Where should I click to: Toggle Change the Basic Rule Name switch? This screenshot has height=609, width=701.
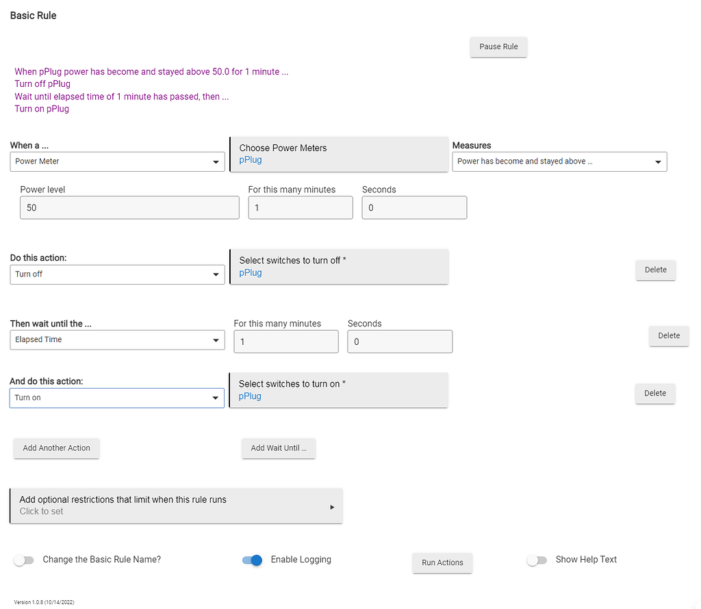(x=24, y=560)
